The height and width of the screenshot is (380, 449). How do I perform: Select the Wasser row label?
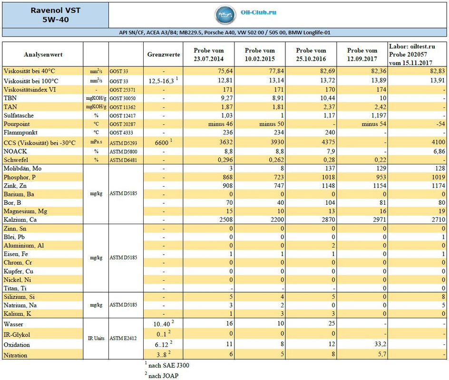(13, 324)
